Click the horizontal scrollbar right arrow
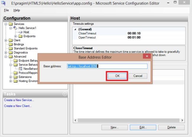Viewport: 192px width, 137px height. 182,120
